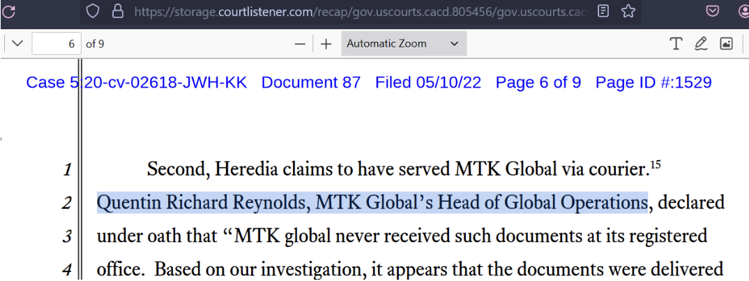The image size is (749, 281).
Task: Click the Page ID #:1529 header text
Action: click(653, 82)
